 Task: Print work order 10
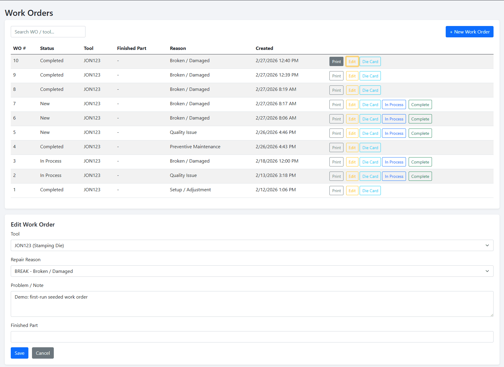coord(336,61)
